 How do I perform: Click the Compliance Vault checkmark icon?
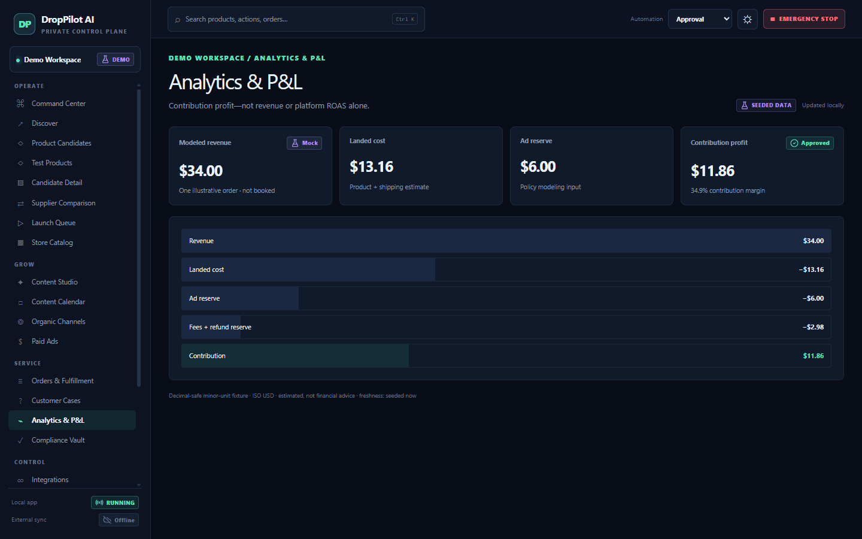coord(20,440)
